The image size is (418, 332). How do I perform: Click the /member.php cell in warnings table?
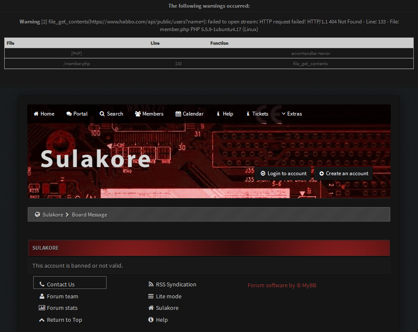77,64
